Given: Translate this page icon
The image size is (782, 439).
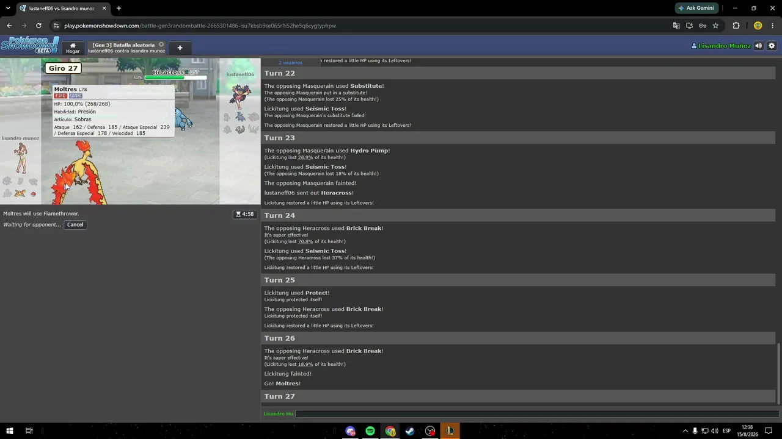Looking at the screenshot, I should [676, 26].
